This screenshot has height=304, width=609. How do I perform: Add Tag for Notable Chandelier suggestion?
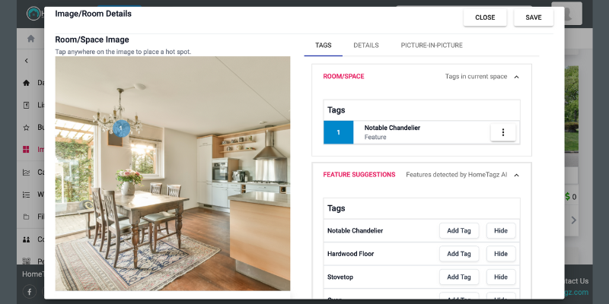[x=459, y=231]
